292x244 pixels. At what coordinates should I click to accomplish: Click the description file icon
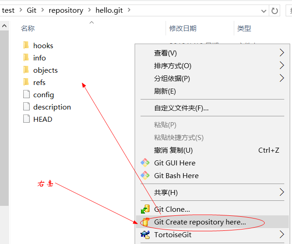coord(26,106)
